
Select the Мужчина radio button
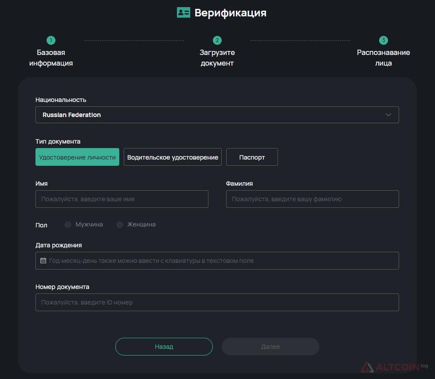pos(68,225)
